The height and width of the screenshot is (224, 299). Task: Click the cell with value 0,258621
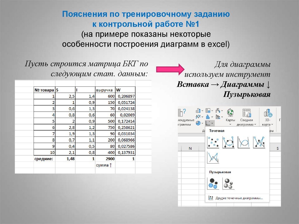point(125,127)
